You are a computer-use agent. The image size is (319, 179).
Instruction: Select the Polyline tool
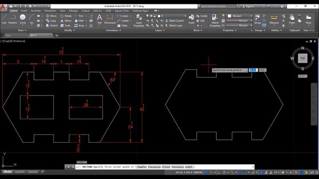(x=12, y=19)
